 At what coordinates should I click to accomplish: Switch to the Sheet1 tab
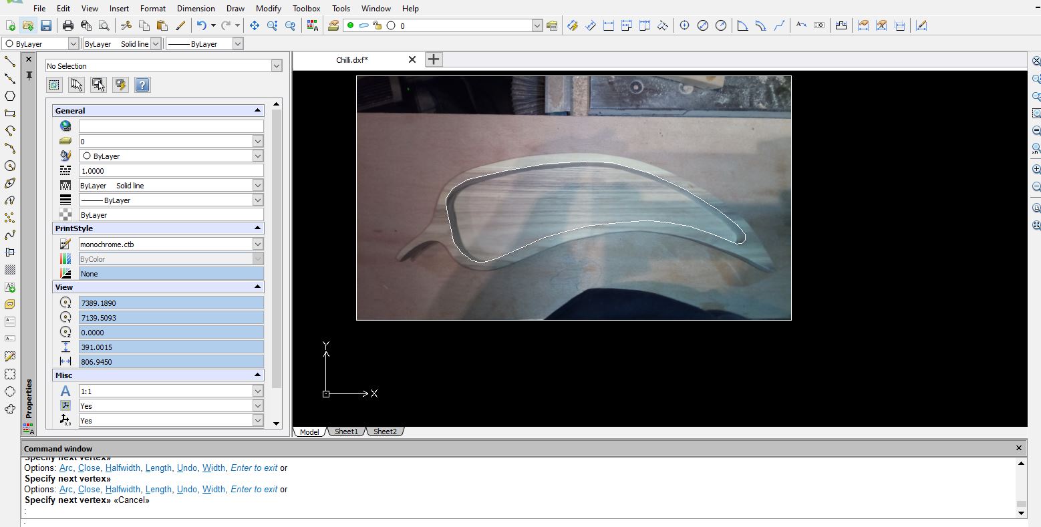coord(346,431)
